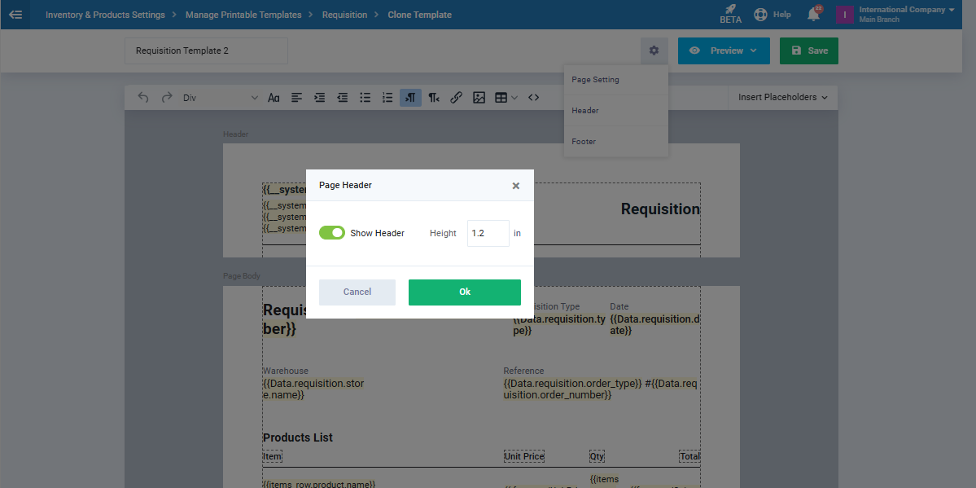This screenshot has width=976, height=488.
Task: Toggle left-to-right text direction button
Action: pos(410,98)
